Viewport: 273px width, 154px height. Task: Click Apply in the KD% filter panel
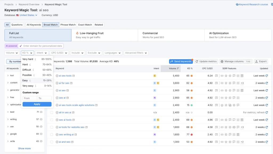coord(37,104)
